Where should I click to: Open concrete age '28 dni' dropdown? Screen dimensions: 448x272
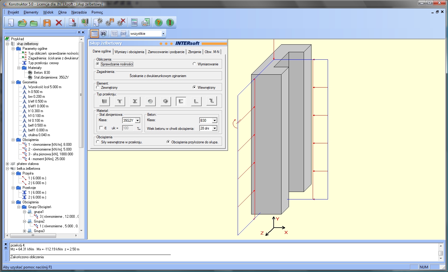215,128
